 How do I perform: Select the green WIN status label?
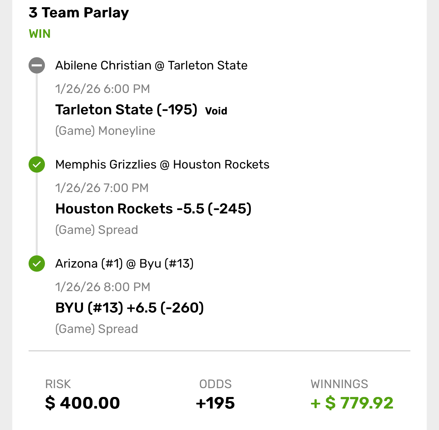click(40, 34)
